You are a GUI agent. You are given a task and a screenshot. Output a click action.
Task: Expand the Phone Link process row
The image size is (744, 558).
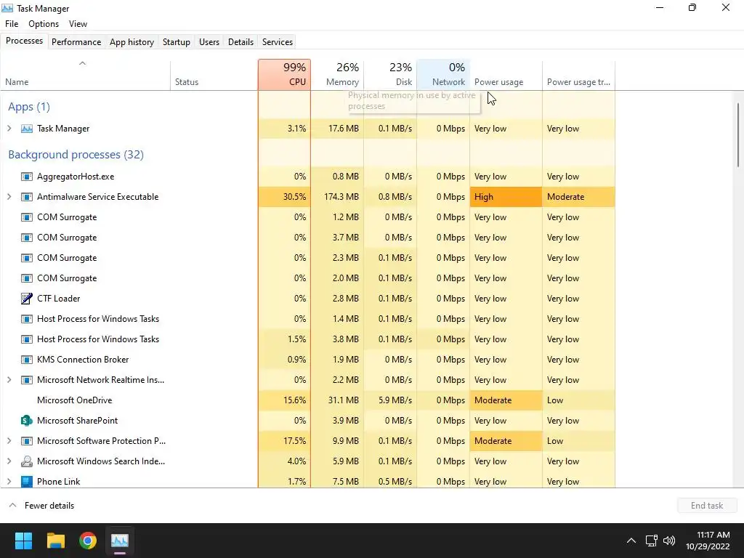click(9, 482)
